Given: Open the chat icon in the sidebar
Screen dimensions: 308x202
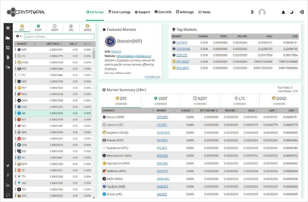Looking at the screenshot, I should coord(8,67).
